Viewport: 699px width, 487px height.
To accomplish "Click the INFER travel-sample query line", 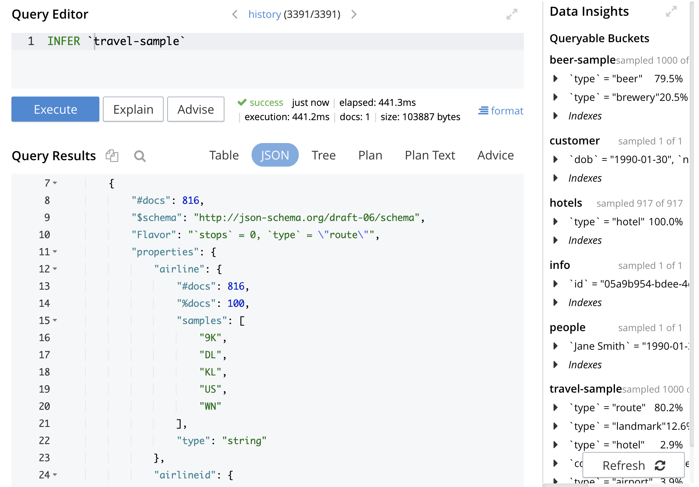I will pyautogui.click(x=118, y=41).
